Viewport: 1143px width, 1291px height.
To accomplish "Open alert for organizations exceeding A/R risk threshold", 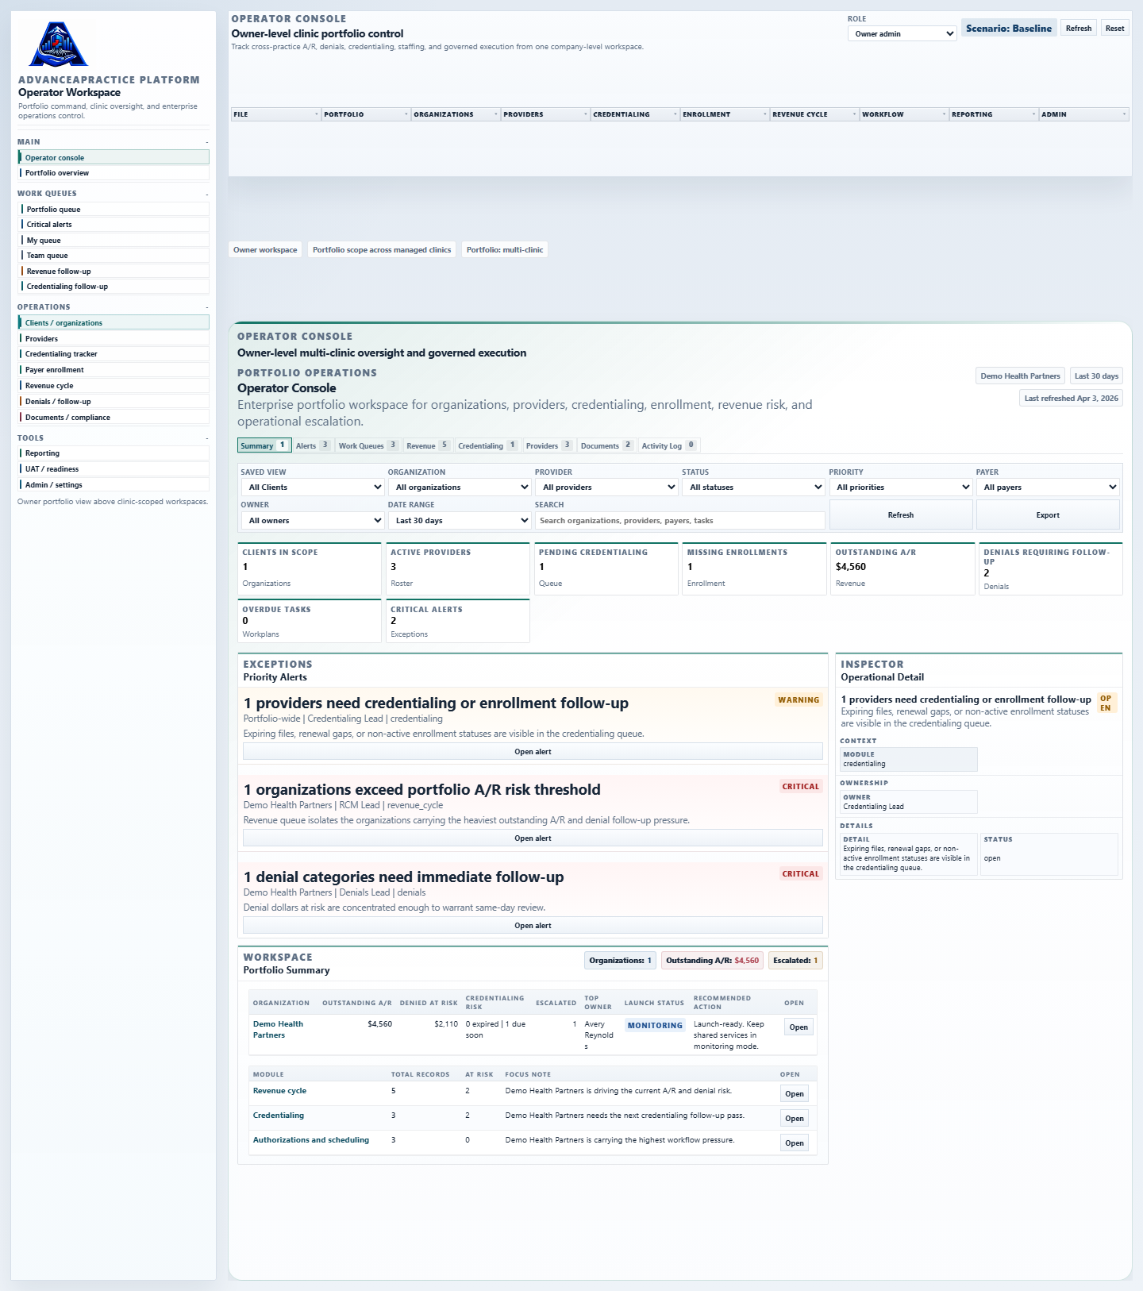I will click(533, 838).
